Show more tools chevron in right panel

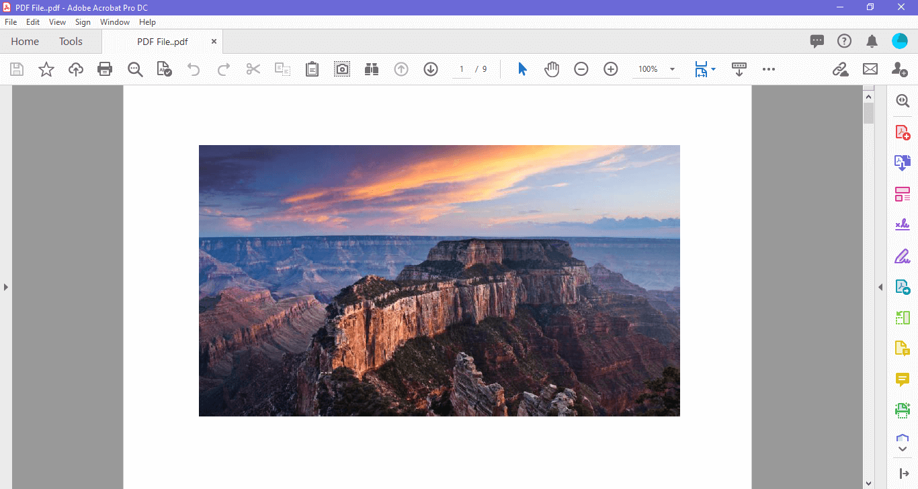pos(903,449)
